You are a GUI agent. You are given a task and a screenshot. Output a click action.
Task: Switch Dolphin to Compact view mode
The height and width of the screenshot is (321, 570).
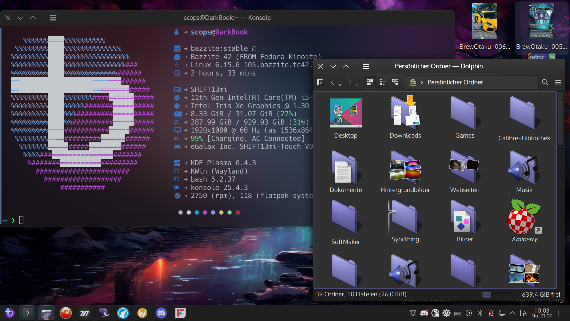tap(382, 82)
